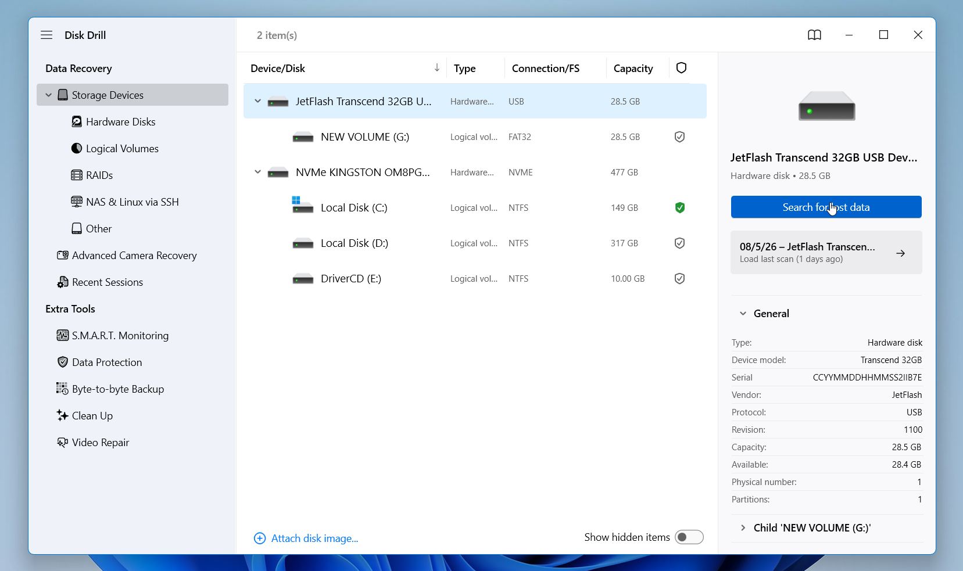Select the DriverCD (E:) row
Viewport: 963px width, 571px height.
point(475,278)
